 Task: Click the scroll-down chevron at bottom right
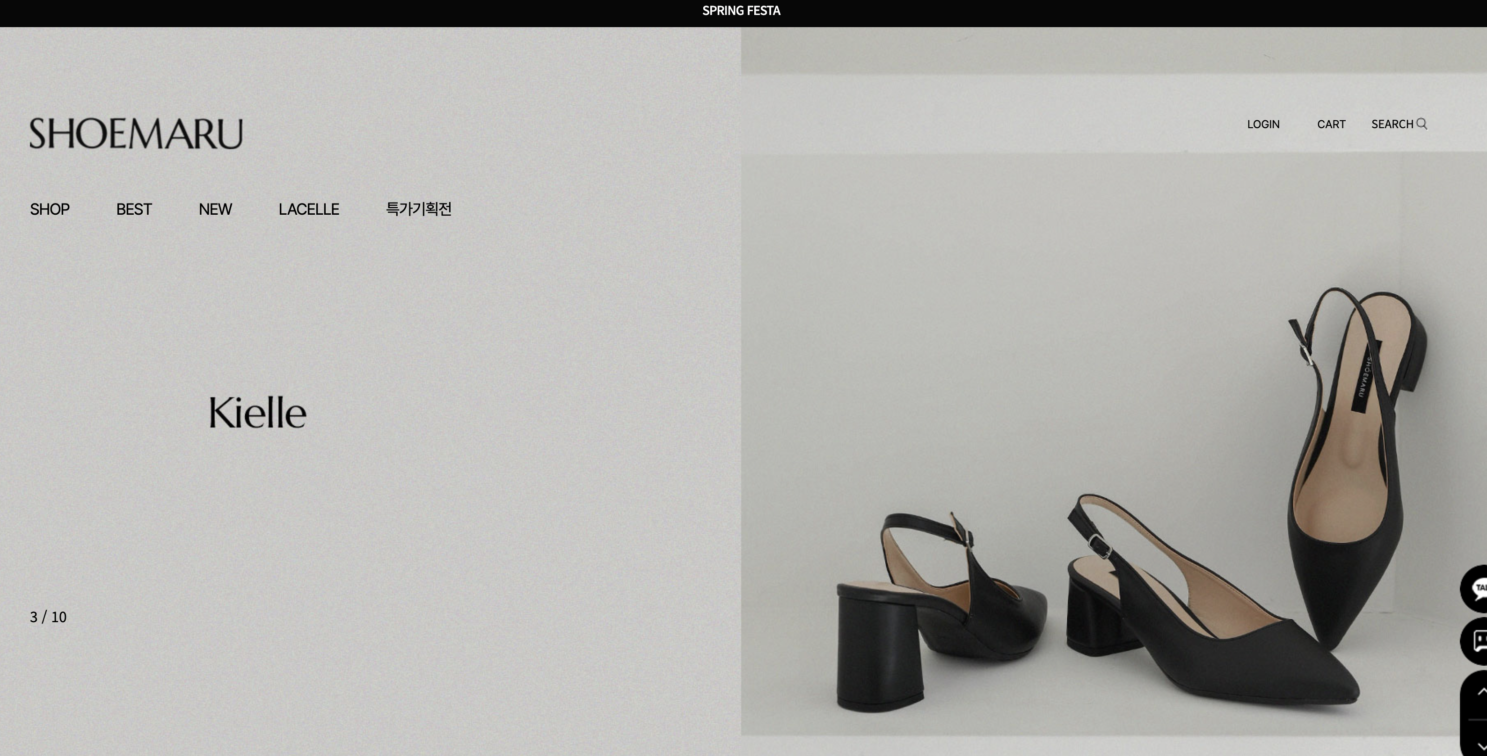(x=1480, y=745)
